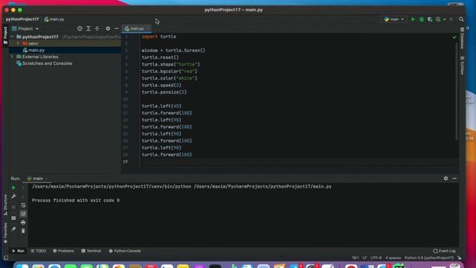The width and height of the screenshot is (476, 268).
Task: Open run configuration wrench icon
Action: click(x=13, y=197)
